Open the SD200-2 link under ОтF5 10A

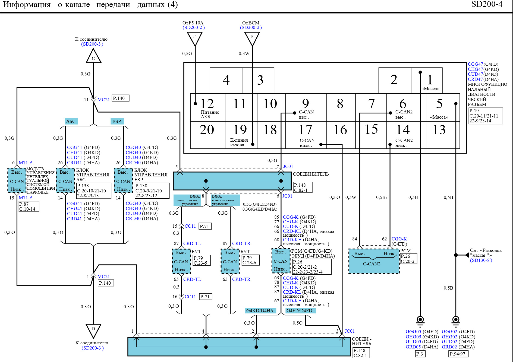click(x=194, y=28)
